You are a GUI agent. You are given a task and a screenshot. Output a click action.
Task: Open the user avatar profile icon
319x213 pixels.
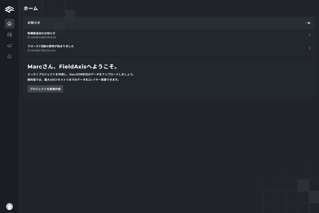tap(9, 206)
